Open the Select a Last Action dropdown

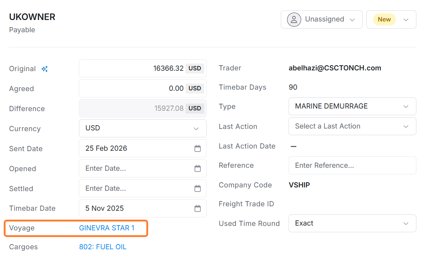pos(406,127)
